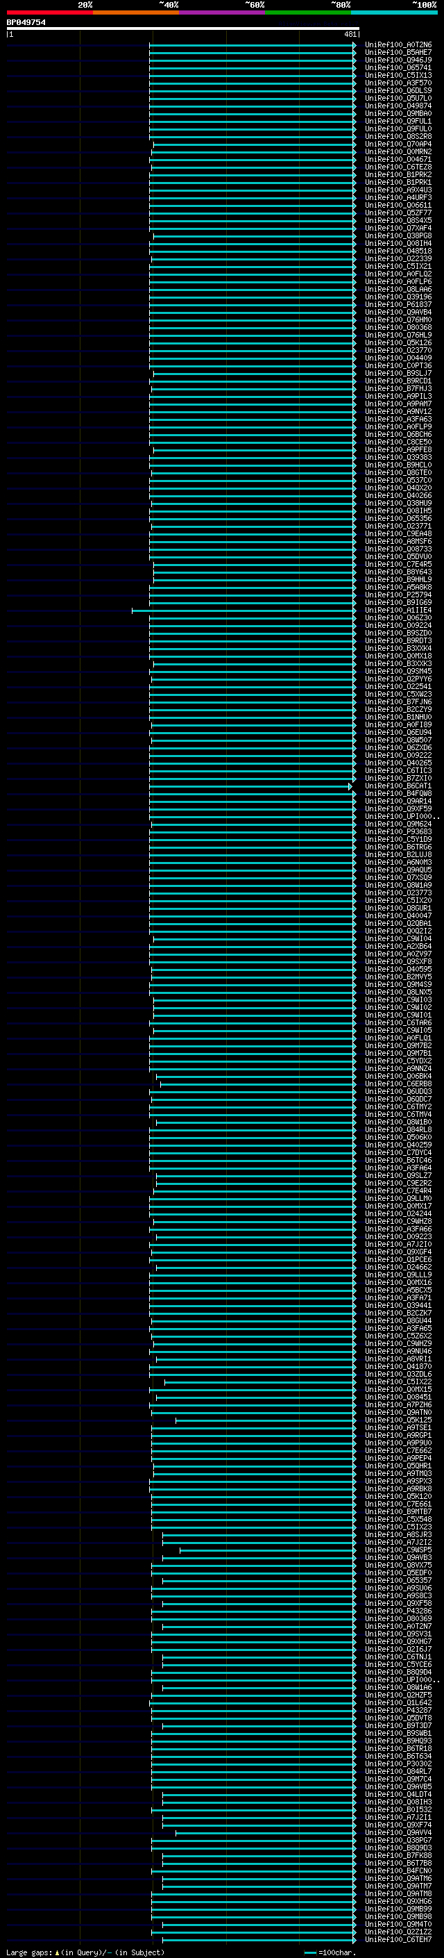Select label UniRef100_P93683
The height and width of the screenshot is (1958, 444).
click(398, 831)
